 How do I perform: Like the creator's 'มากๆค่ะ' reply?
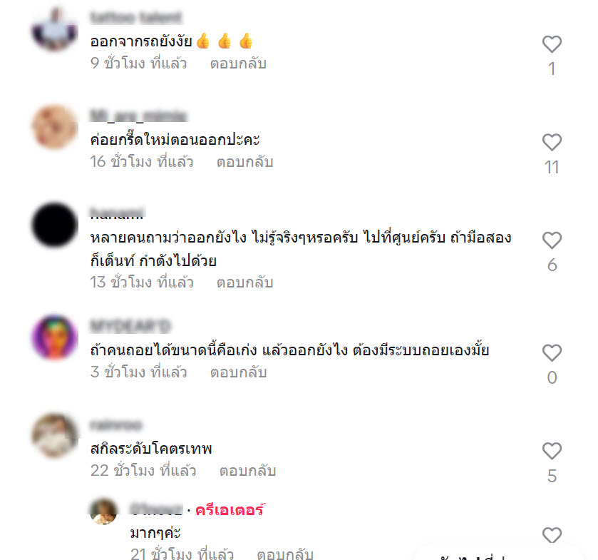click(x=552, y=535)
